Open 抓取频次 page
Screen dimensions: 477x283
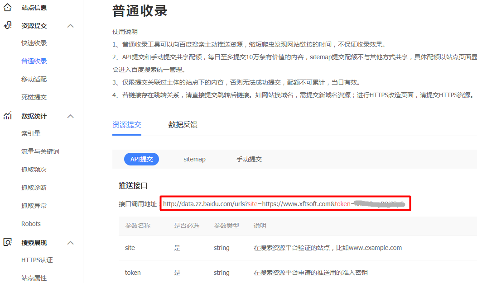tap(34, 170)
